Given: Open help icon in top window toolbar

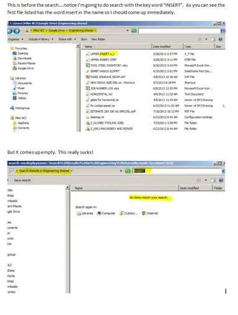Looking at the screenshot, I should click(221, 39).
